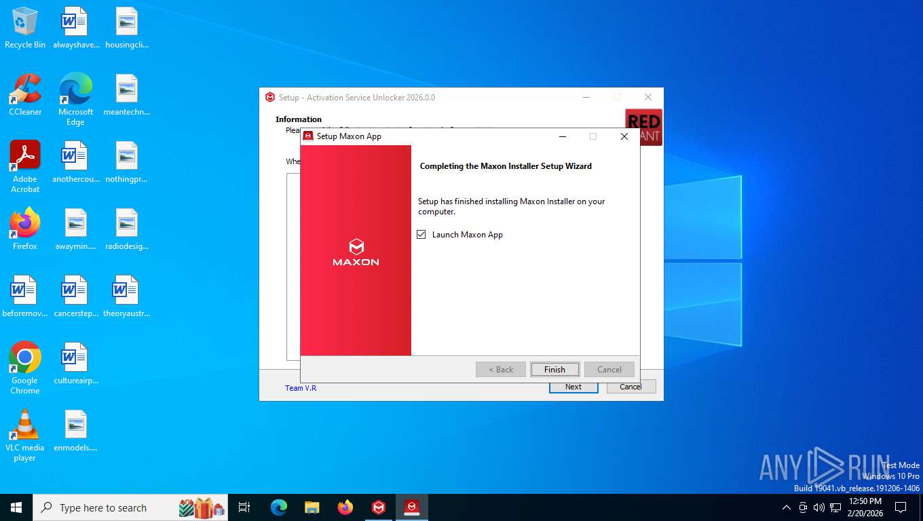Select the radiodesig image file icon
The height and width of the screenshot is (521, 923).
[126, 229]
